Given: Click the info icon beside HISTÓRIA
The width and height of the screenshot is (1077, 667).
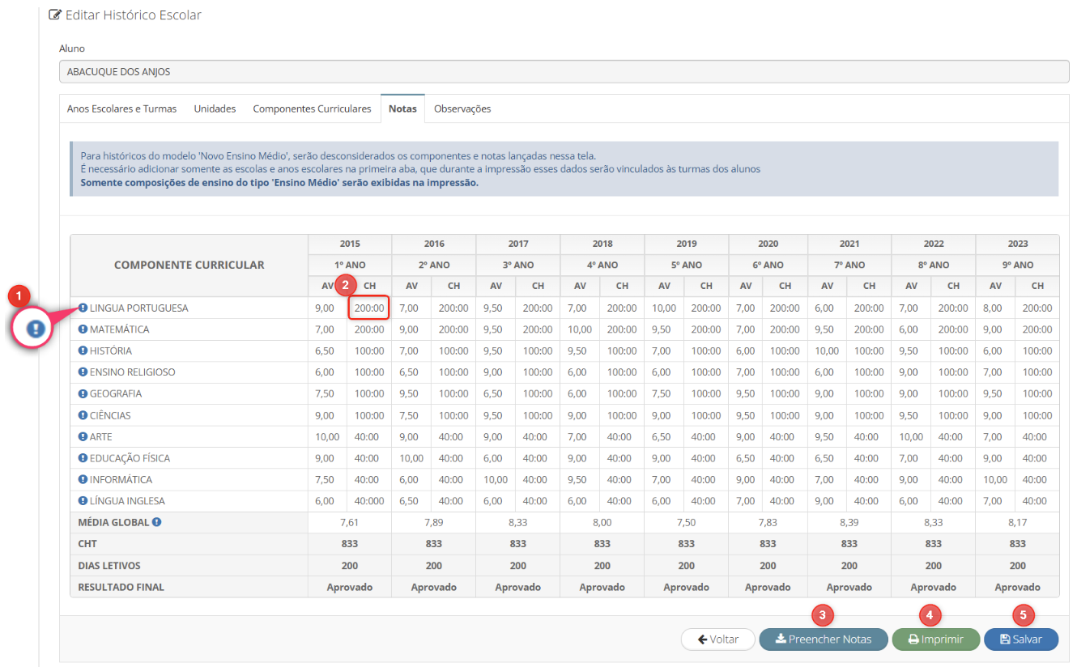Looking at the screenshot, I should click(83, 350).
